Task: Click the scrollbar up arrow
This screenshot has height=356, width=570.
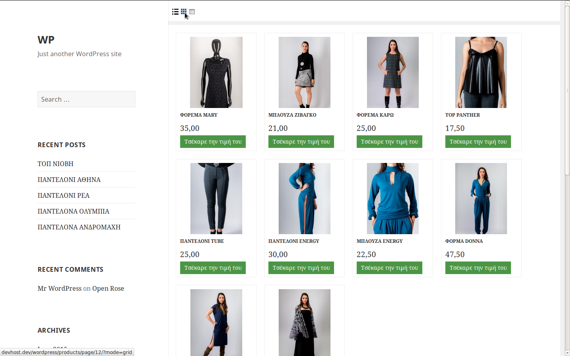Action: coord(567,3)
